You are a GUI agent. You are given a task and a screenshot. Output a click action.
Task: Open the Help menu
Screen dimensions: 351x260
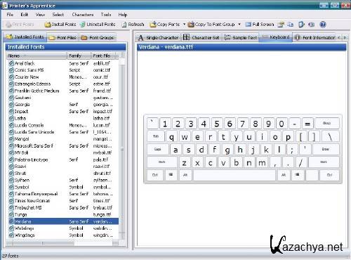pyautogui.click(x=123, y=15)
